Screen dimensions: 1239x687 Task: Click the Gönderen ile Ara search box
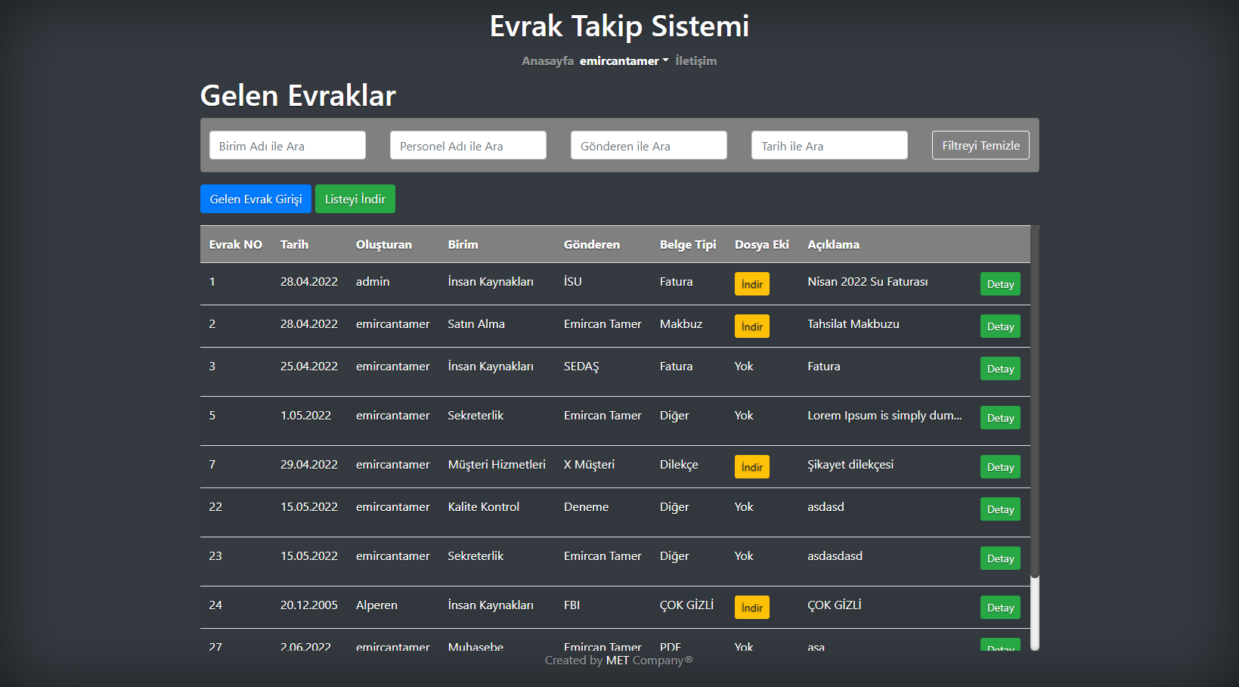pos(648,144)
